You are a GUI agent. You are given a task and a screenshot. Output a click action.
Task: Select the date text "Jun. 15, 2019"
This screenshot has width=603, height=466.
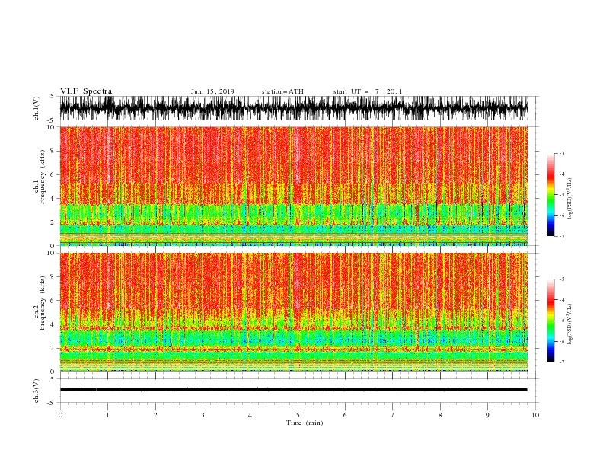click(212, 91)
